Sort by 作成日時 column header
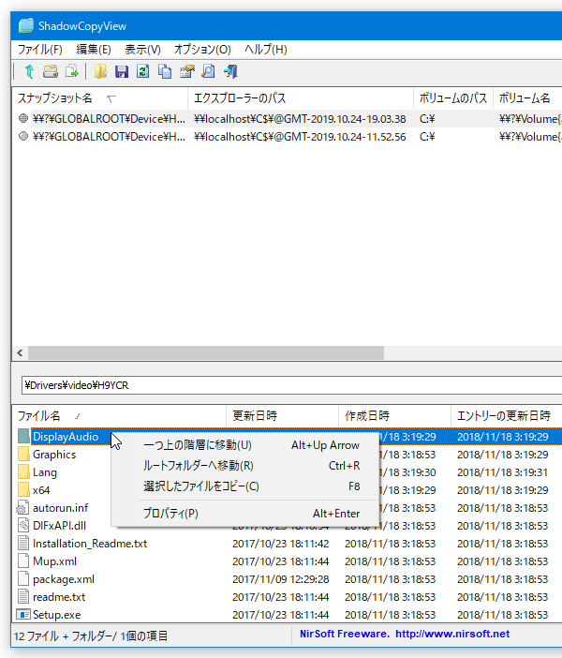This screenshot has width=562, height=658. [x=394, y=416]
